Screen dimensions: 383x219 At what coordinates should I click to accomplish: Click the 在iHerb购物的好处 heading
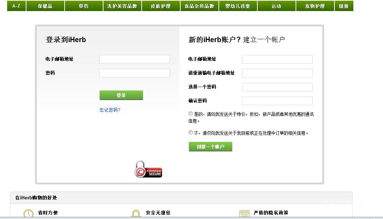pos(36,198)
